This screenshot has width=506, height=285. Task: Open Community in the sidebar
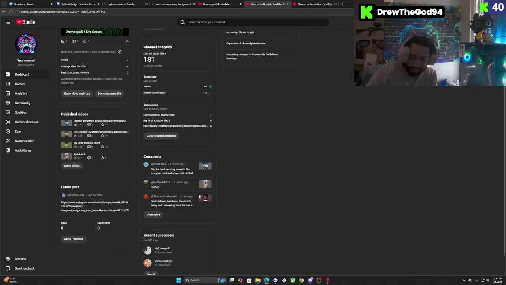point(26,103)
